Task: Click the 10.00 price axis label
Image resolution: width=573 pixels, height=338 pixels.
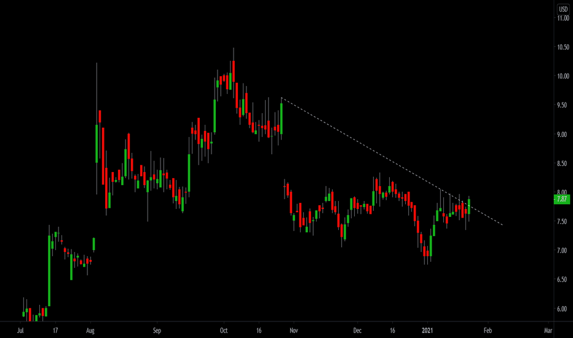Action: pyautogui.click(x=563, y=76)
